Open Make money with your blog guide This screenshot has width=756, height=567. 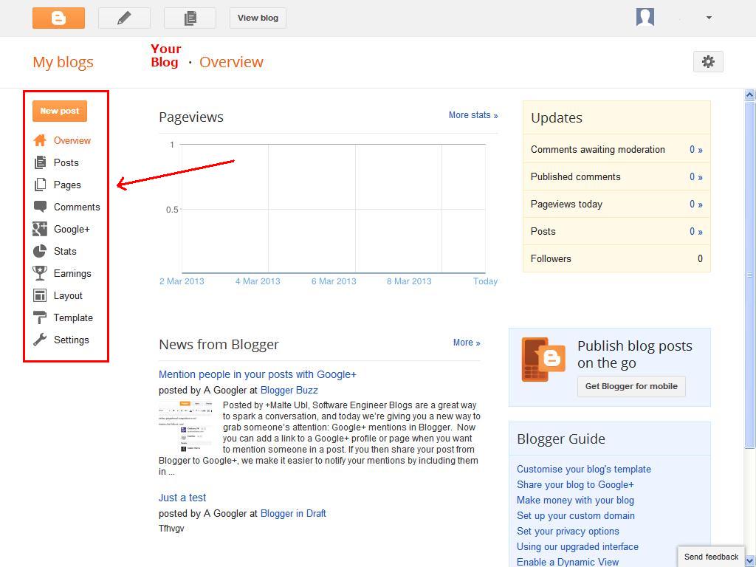click(575, 501)
